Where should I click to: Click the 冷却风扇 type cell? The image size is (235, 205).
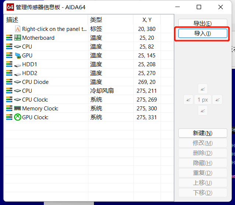coord(102,91)
